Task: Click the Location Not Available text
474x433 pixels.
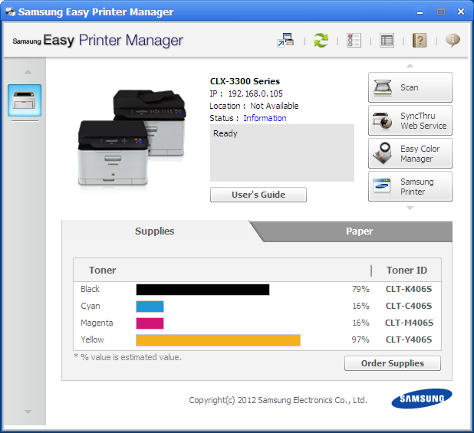Action: click(x=254, y=106)
